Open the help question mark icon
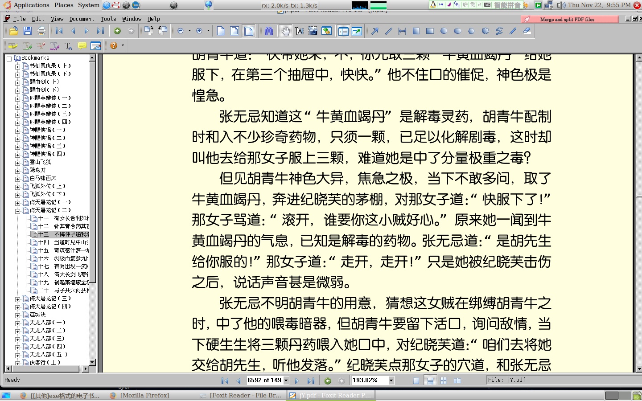The width and height of the screenshot is (642, 401). tap(114, 45)
